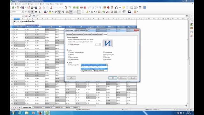
Task: Switch to sheet tab 'Kalender grün'
Action: (x=38, y=107)
